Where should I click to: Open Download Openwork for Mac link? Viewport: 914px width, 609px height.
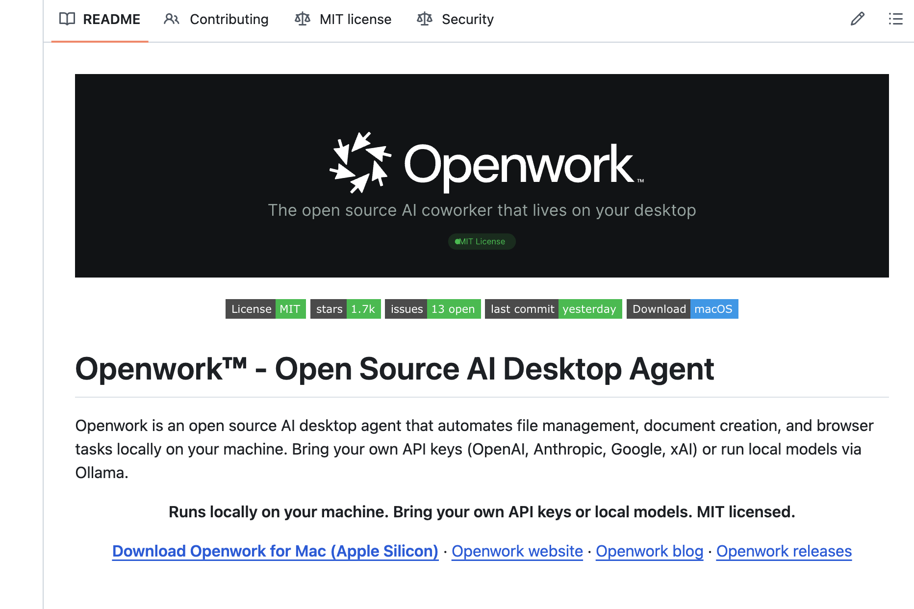(275, 551)
